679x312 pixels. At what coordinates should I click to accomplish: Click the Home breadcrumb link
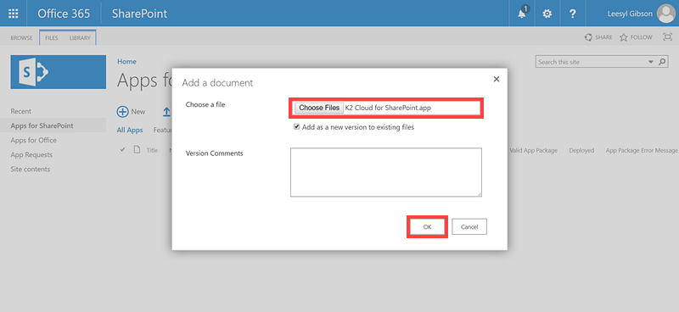click(x=126, y=61)
